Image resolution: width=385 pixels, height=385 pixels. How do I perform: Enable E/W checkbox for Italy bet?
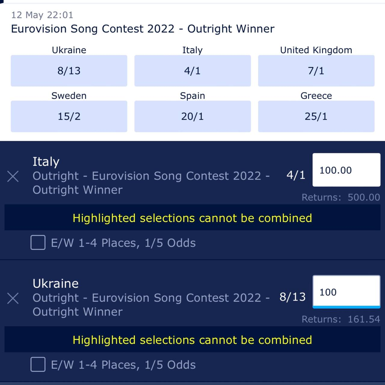click(38, 243)
